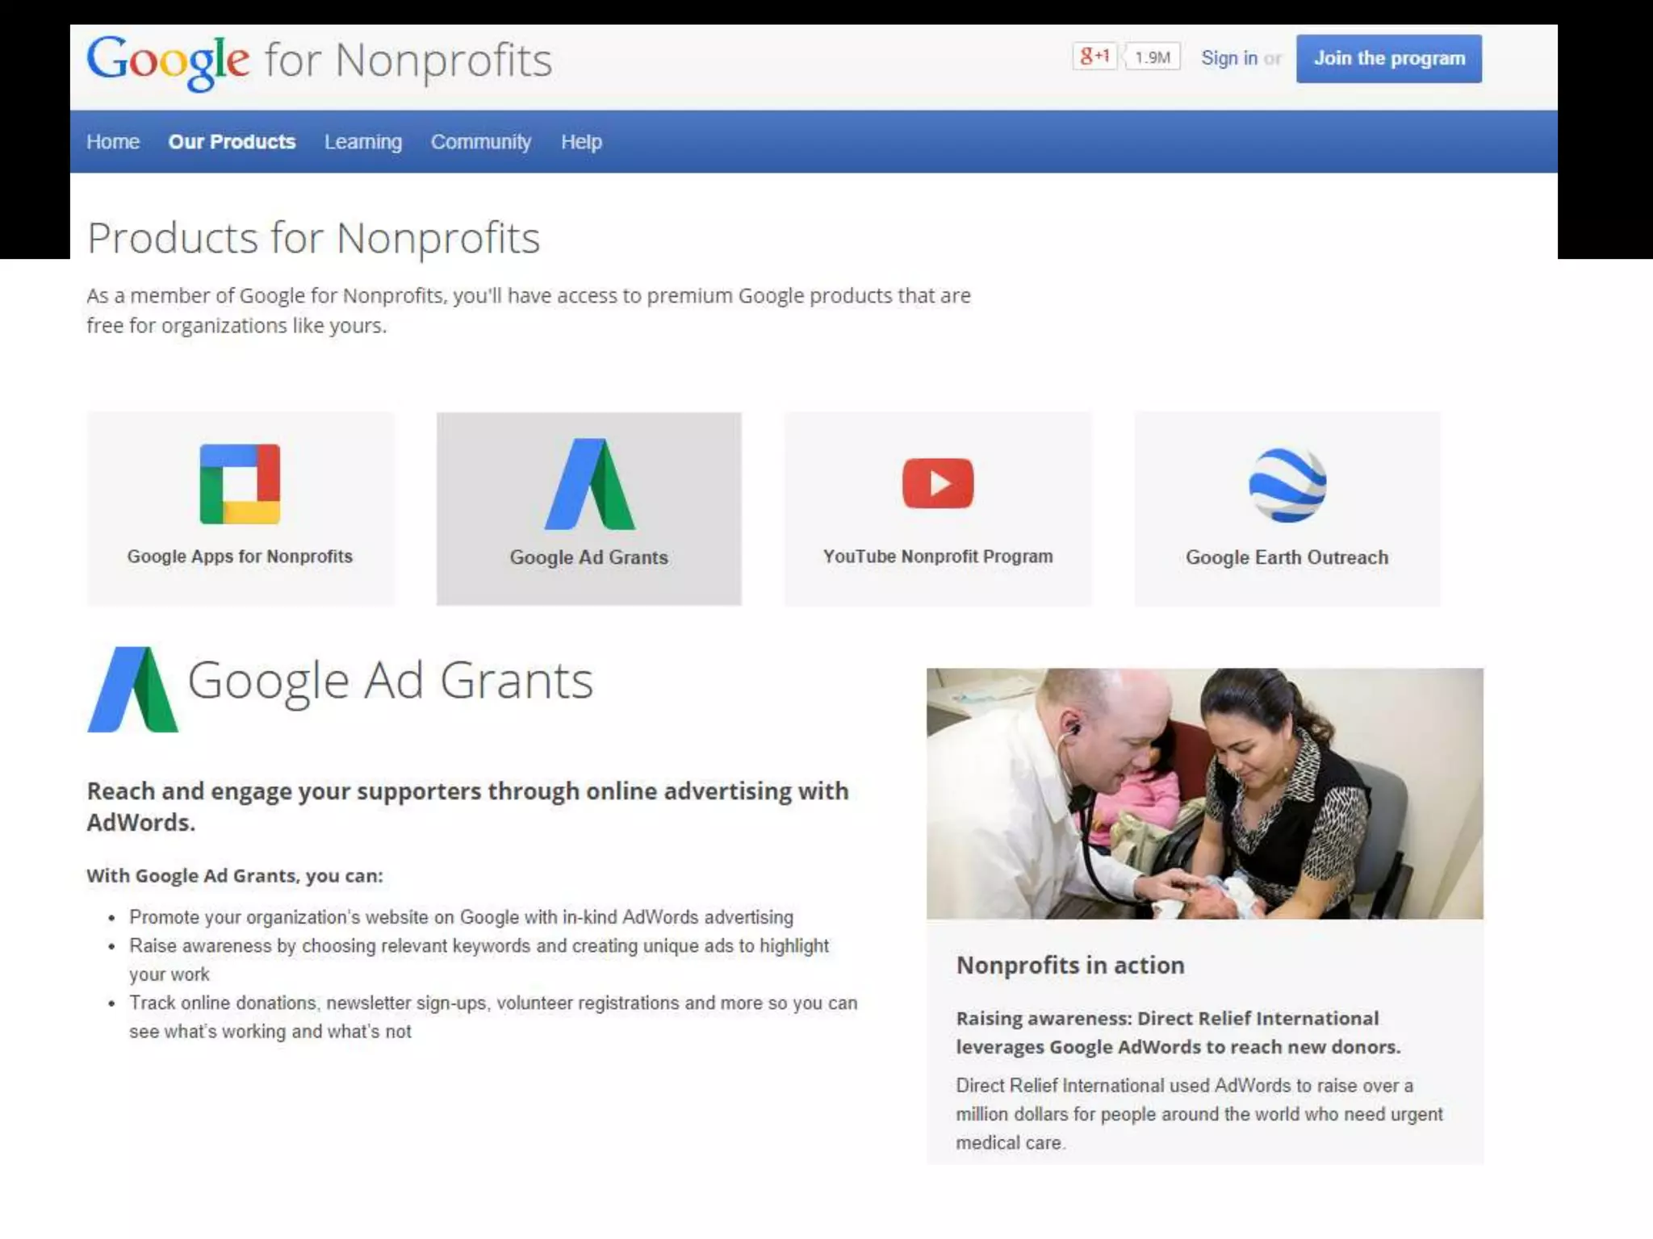Open the Learning navigation tab
This screenshot has width=1653, height=1239.
[x=362, y=142]
